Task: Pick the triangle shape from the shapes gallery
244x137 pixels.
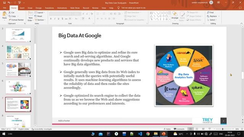Action: point(151,16)
